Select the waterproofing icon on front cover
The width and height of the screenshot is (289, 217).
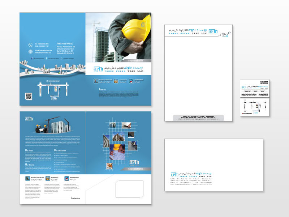pos(131,81)
